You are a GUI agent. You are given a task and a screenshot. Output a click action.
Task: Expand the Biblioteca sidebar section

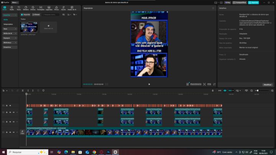click(10, 42)
